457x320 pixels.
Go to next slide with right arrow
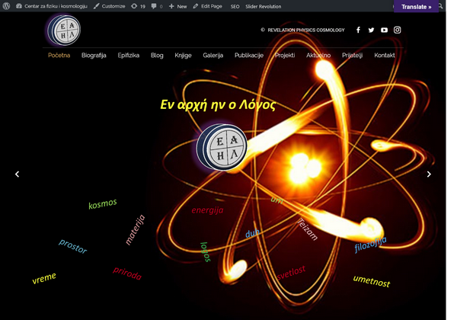pyautogui.click(x=429, y=174)
